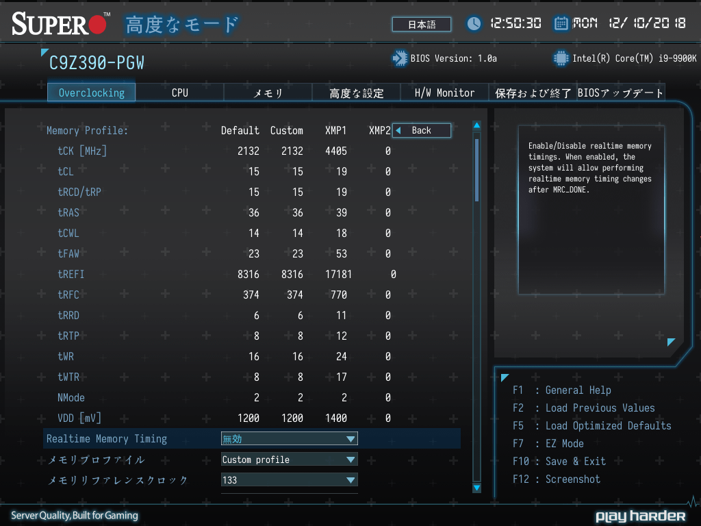The width and height of the screenshot is (701, 526).
Task: Click F1 General Help shortcut
Action: coord(562,390)
